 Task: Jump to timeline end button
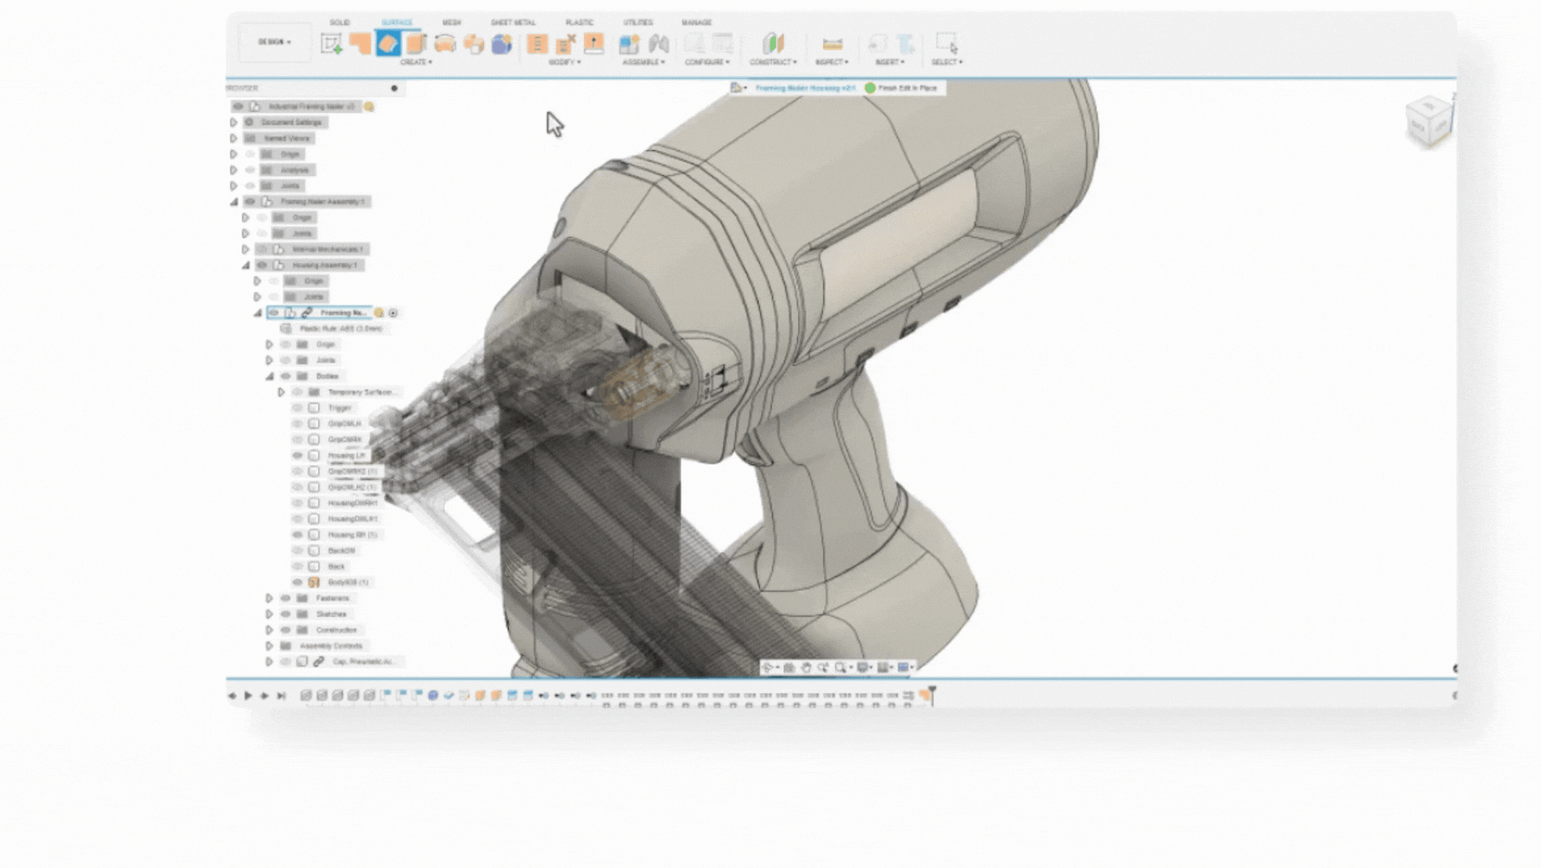pos(281,695)
